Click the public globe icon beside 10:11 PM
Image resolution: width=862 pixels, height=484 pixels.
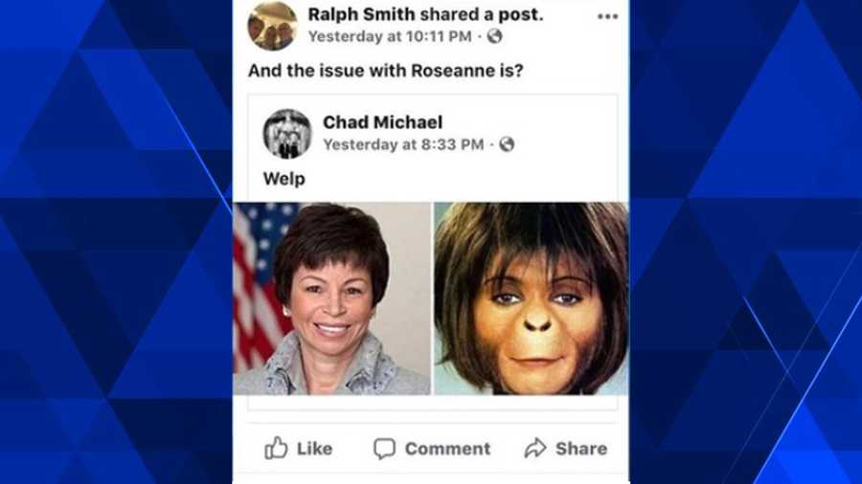coord(495,36)
